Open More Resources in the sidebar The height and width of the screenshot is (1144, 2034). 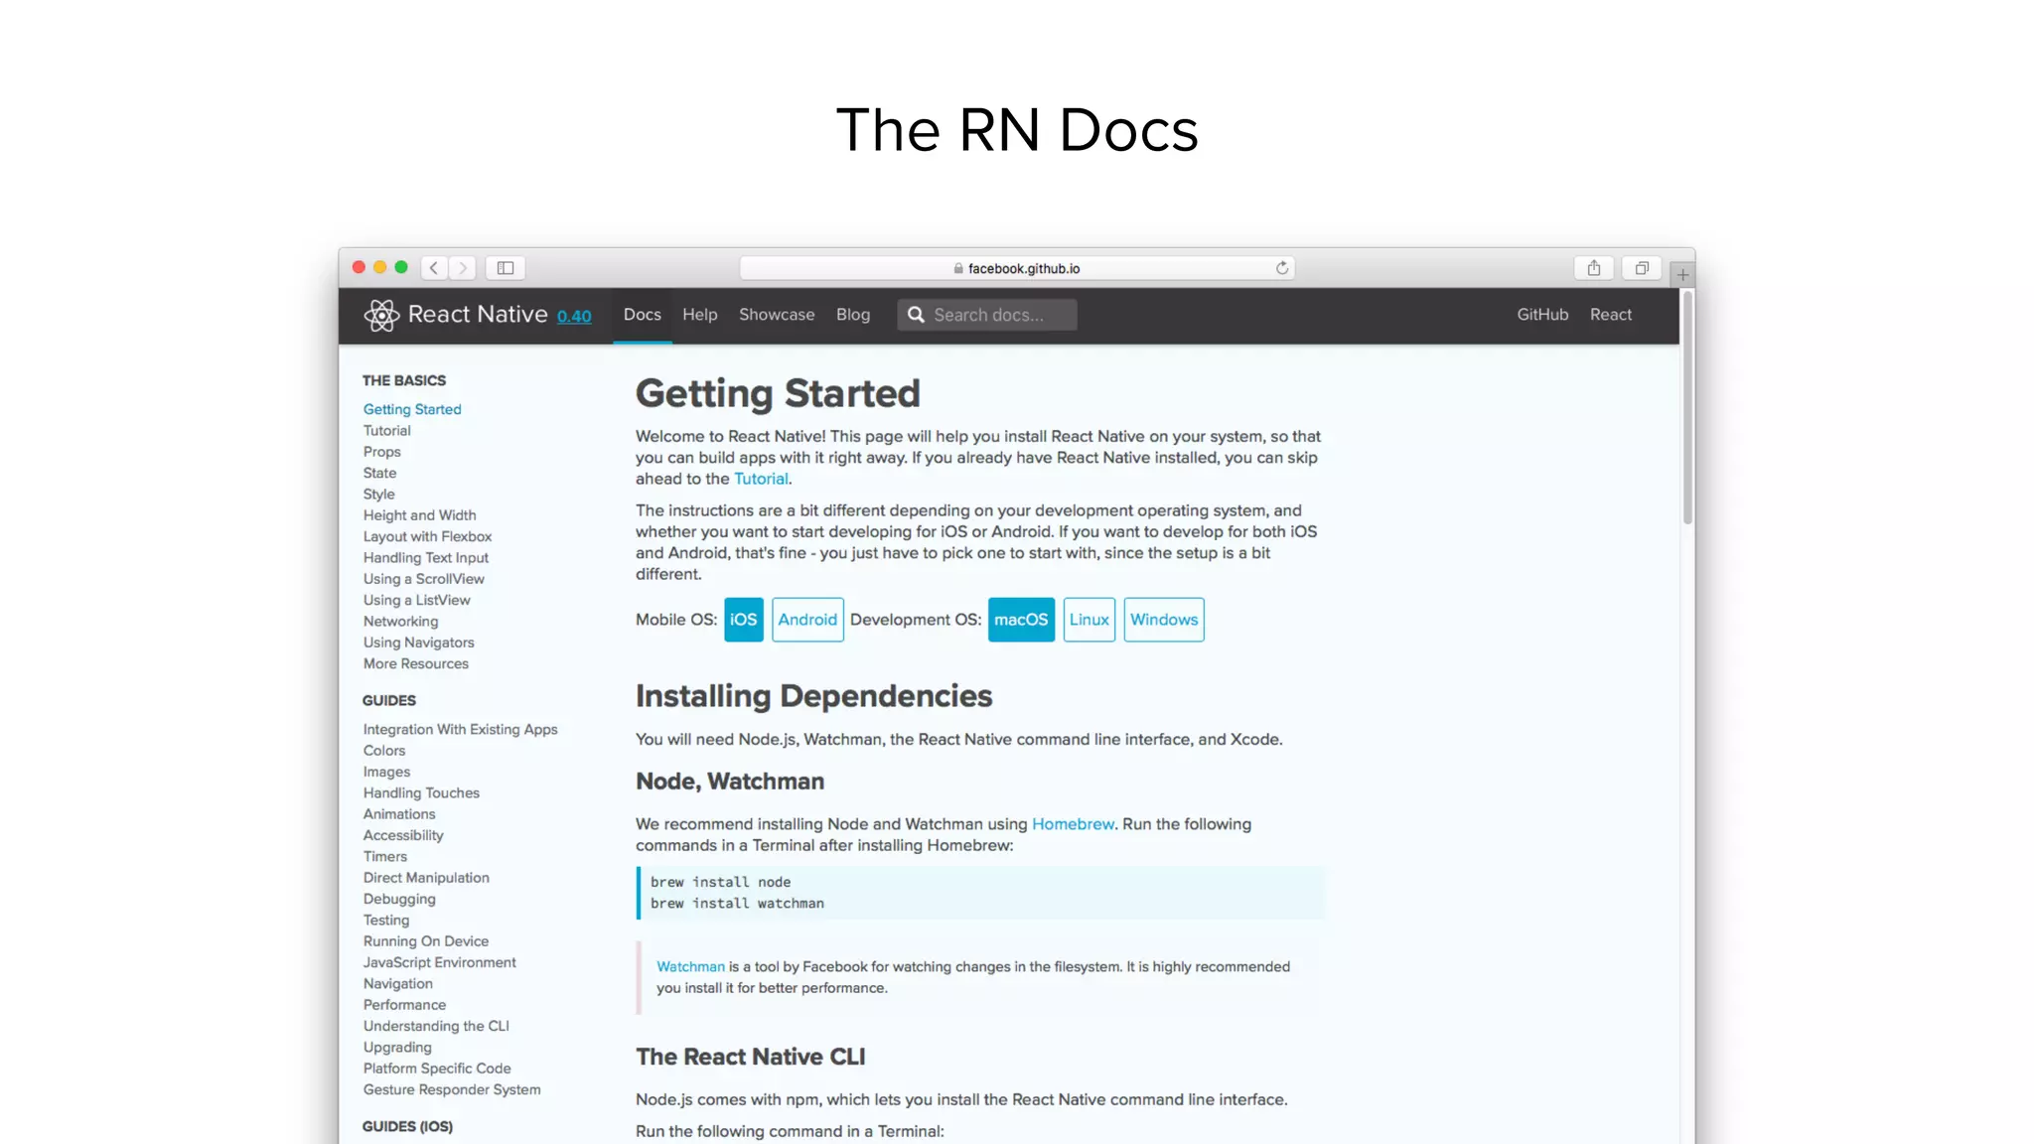(415, 664)
